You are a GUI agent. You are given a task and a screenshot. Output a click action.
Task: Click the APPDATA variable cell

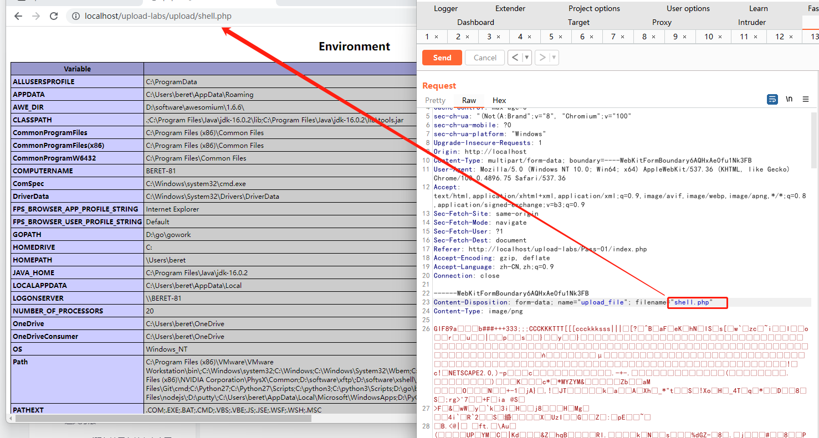click(x=77, y=94)
